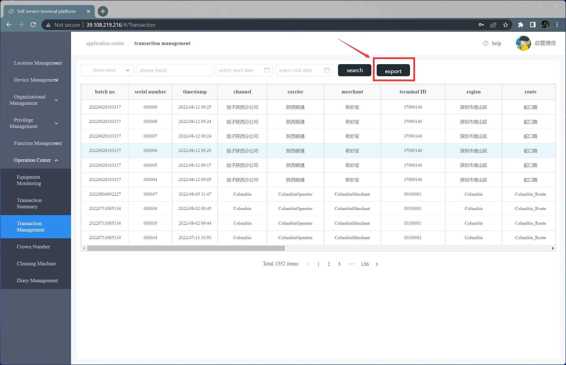Go to page 2 of results
Image resolution: width=566 pixels, height=365 pixels.
[328, 264]
